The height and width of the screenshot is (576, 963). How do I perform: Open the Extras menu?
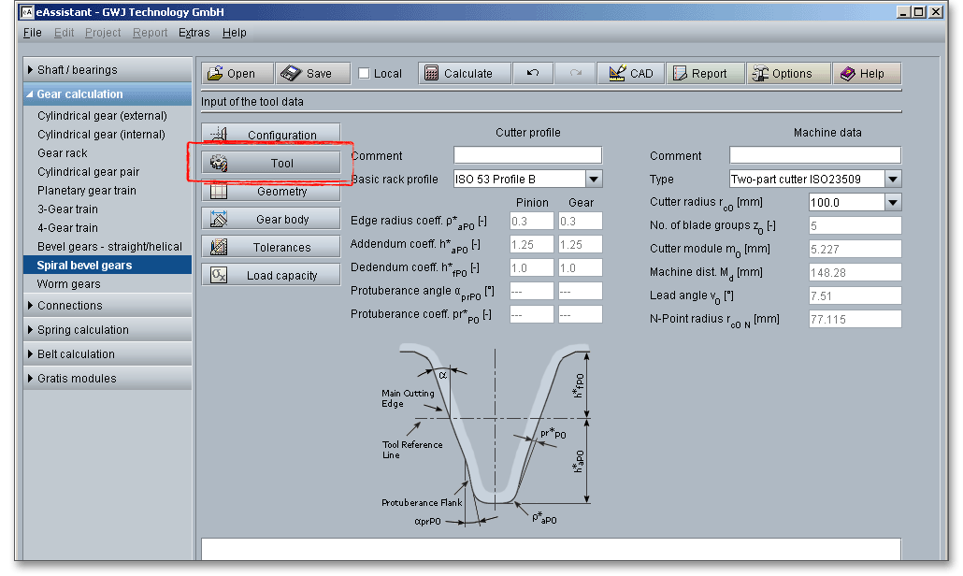(194, 33)
